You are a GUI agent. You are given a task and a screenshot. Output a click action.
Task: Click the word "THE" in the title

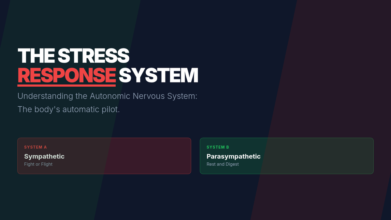tap(36, 55)
